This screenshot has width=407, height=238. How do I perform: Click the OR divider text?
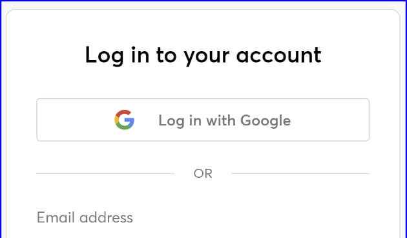(x=203, y=173)
